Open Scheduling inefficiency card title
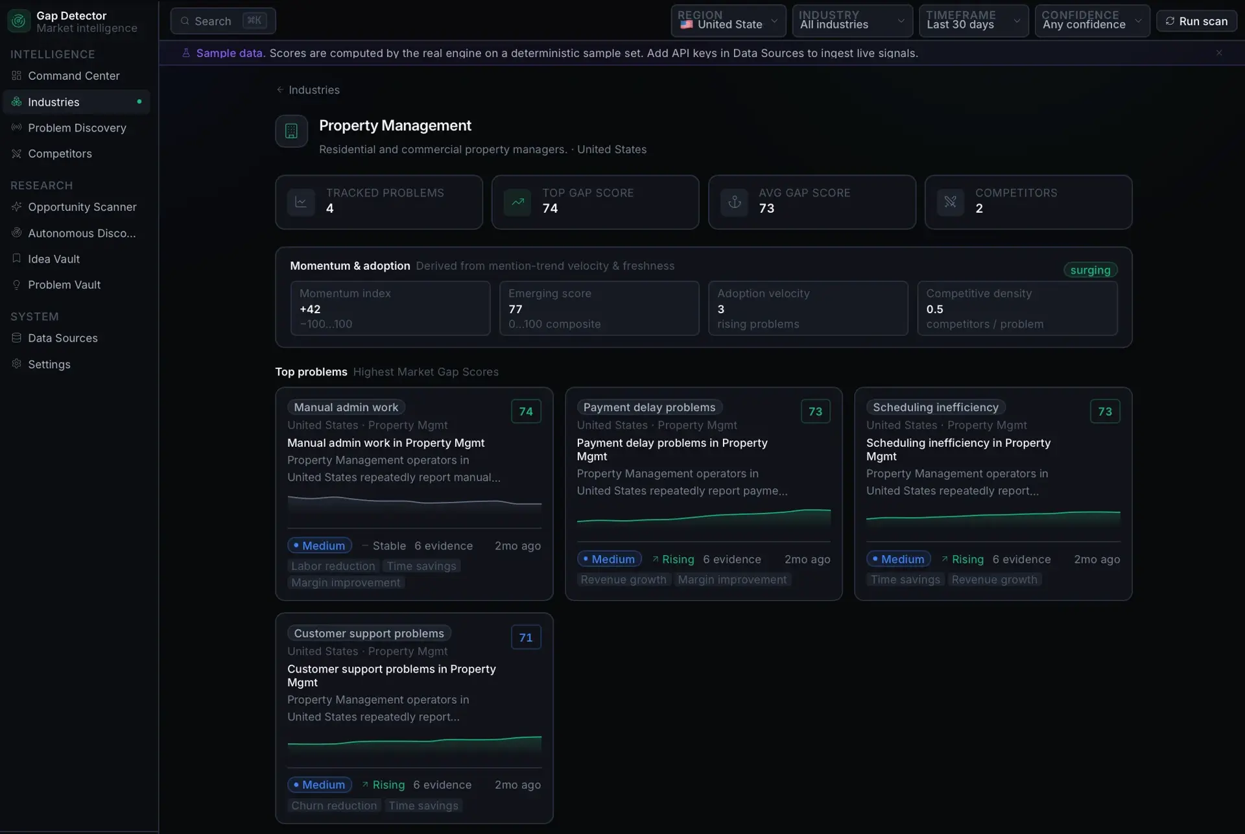The width and height of the screenshot is (1245, 834). click(958, 449)
